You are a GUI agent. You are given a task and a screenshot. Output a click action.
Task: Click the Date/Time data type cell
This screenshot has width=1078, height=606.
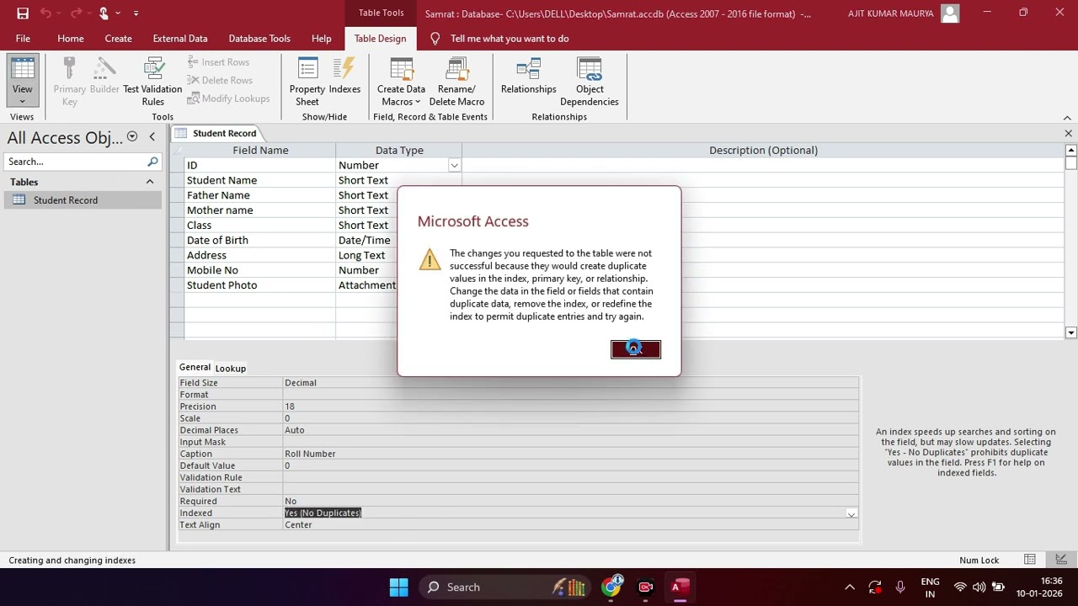[367, 240]
